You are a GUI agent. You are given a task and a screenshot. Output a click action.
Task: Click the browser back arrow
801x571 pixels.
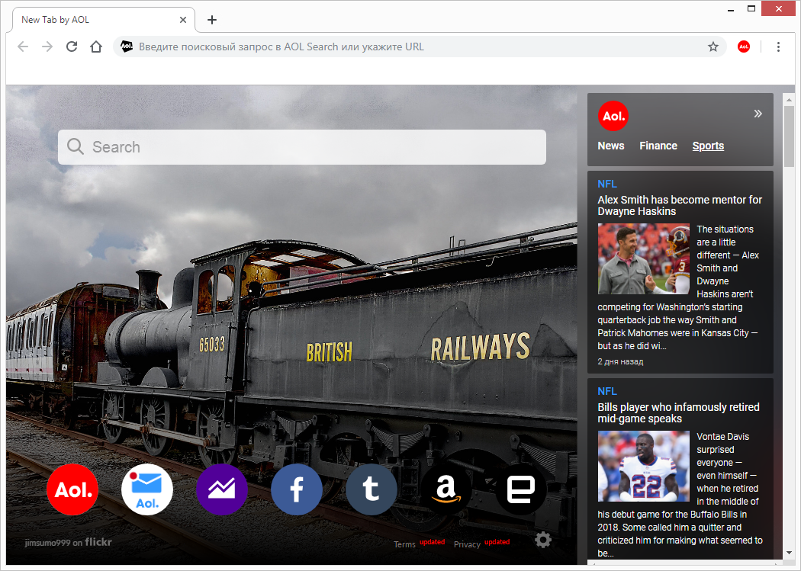(x=23, y=47)
